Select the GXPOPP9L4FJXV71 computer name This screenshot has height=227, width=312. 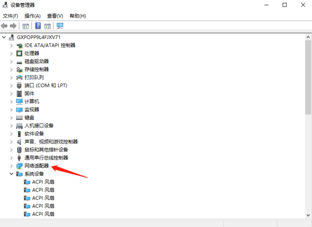click(39, 37)
